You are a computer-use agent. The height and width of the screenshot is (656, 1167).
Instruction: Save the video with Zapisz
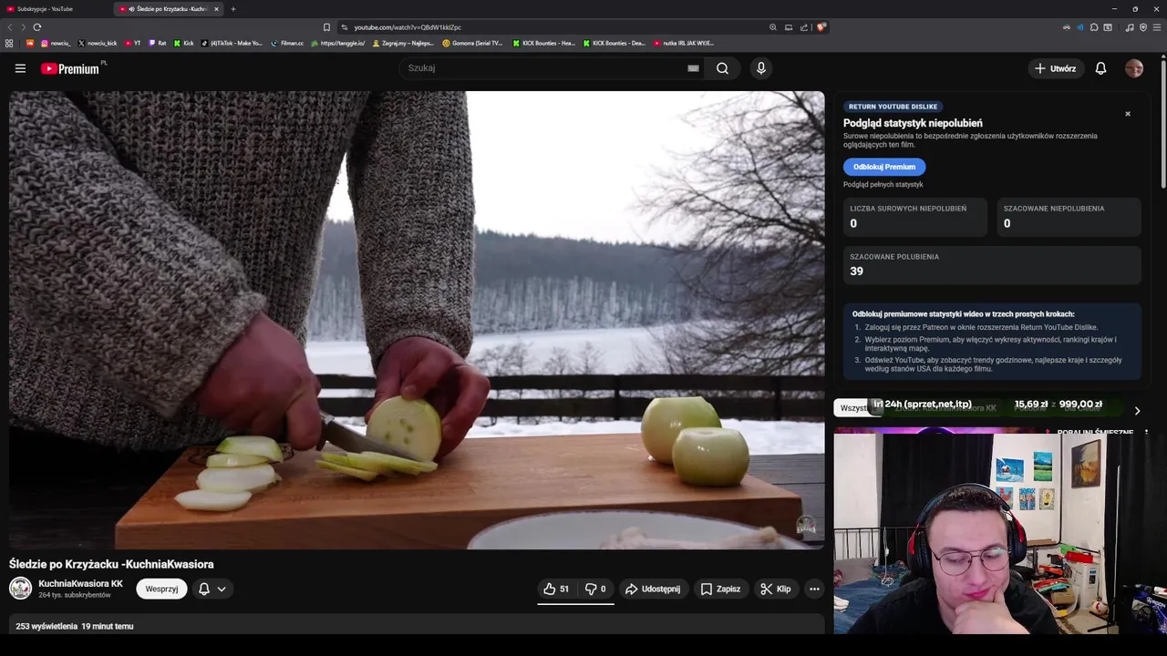[720, 589]
